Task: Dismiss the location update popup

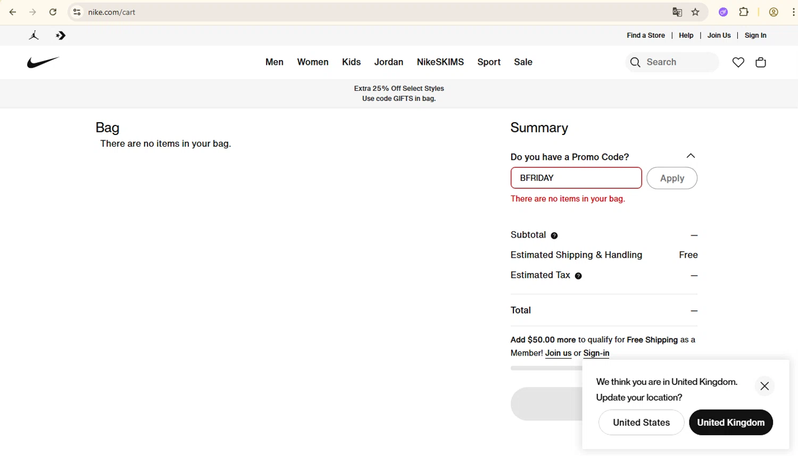Action: (764, 386)
